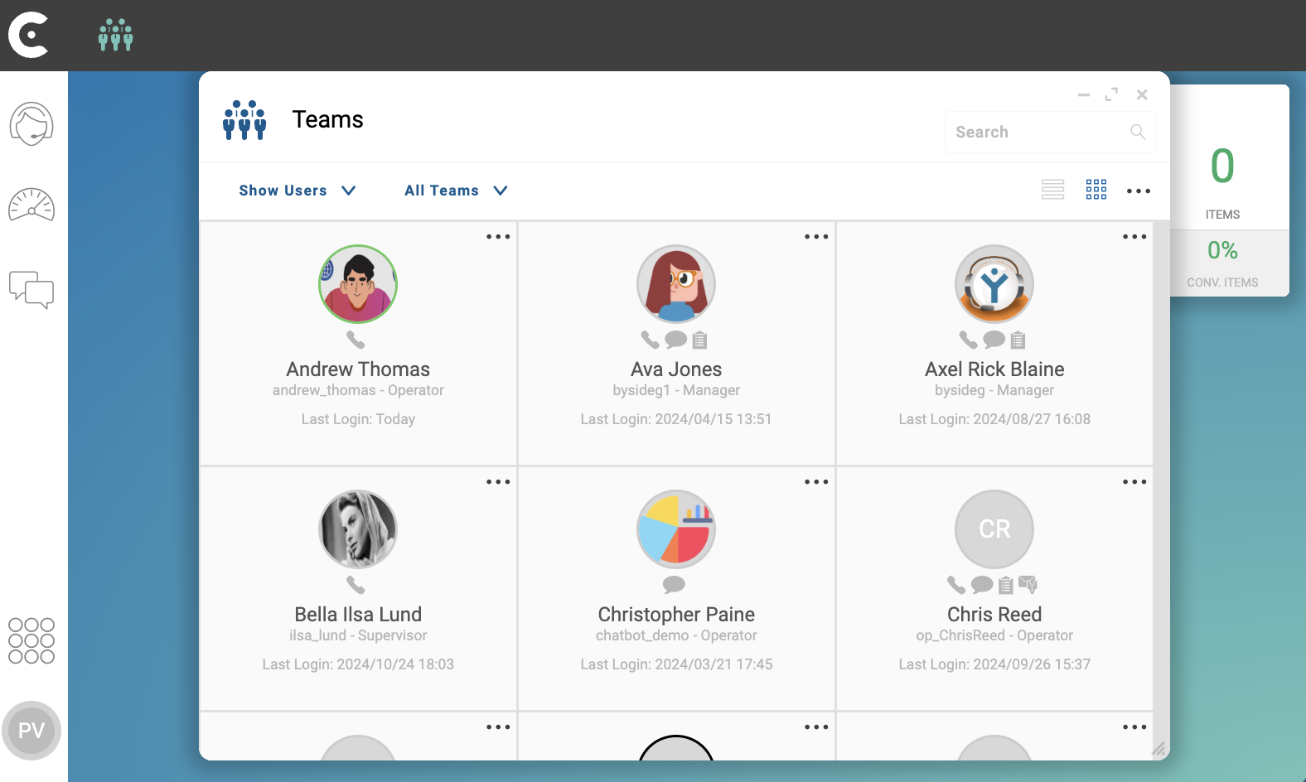This screenshot has height=782, width=1306.
Task: Focus the Search input field
Action: [x=1051, y=133]
